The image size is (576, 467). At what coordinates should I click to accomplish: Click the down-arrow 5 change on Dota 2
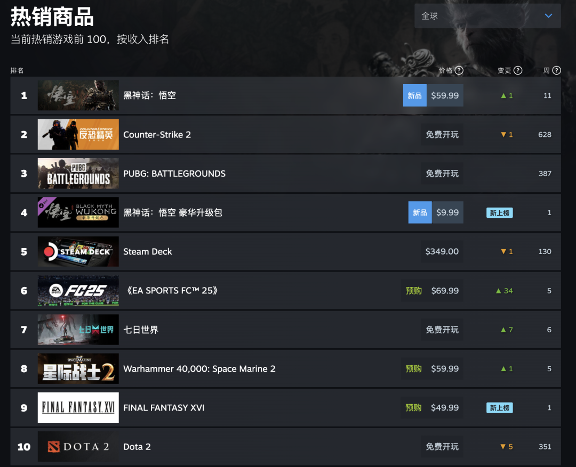(507, 447)
